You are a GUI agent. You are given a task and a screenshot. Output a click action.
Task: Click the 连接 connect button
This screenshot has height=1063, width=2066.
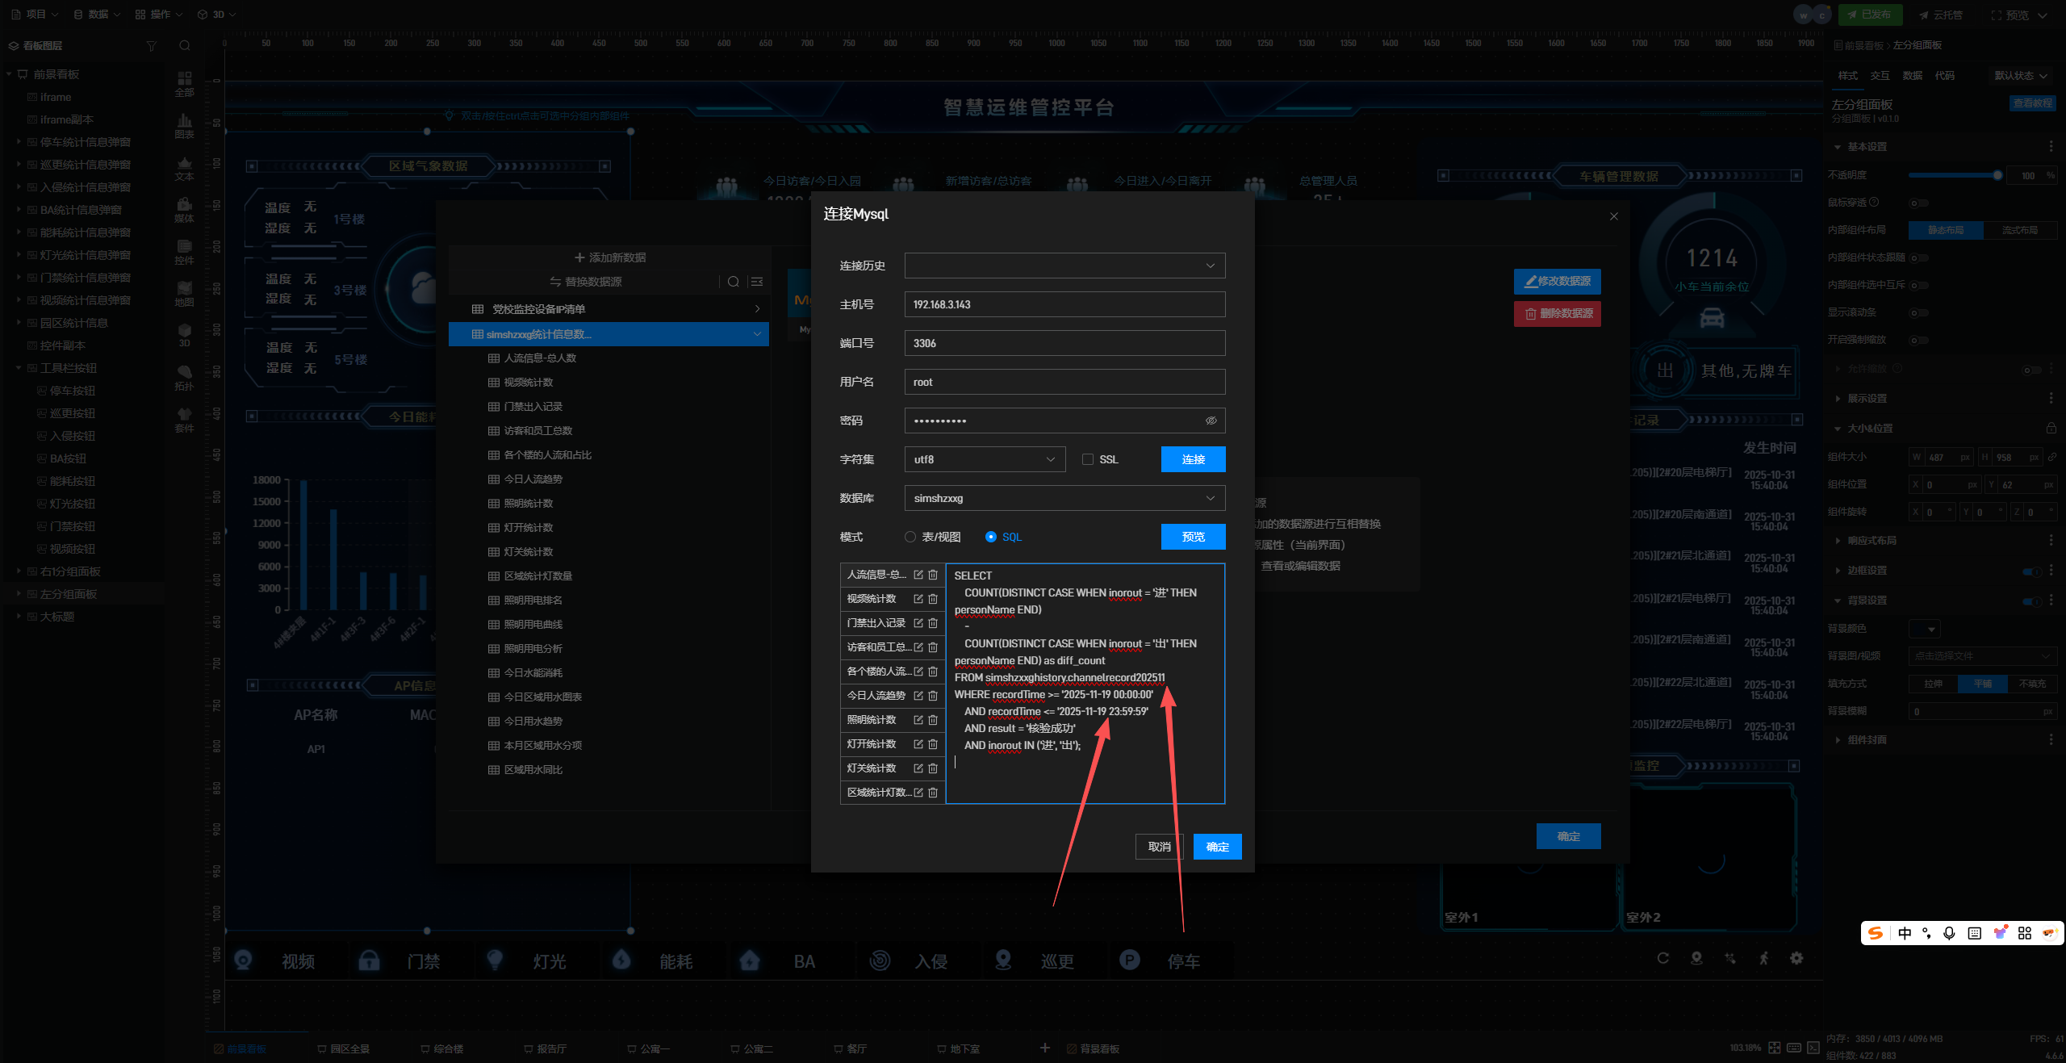click(x=1193, y=459)
